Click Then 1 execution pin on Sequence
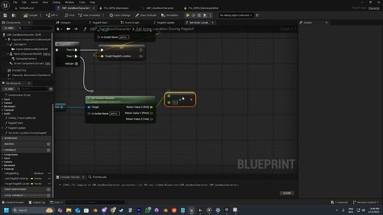Viewport: 383px width, 215px height. point(76,56)
